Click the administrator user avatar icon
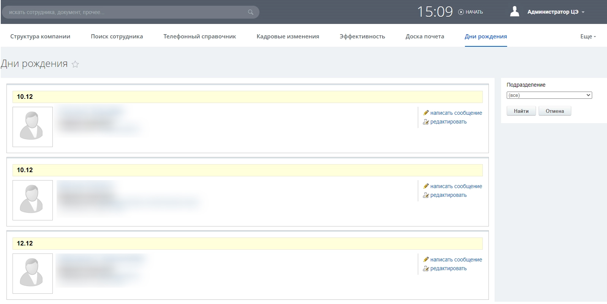 pyautogui.click(x=515, y=12)
